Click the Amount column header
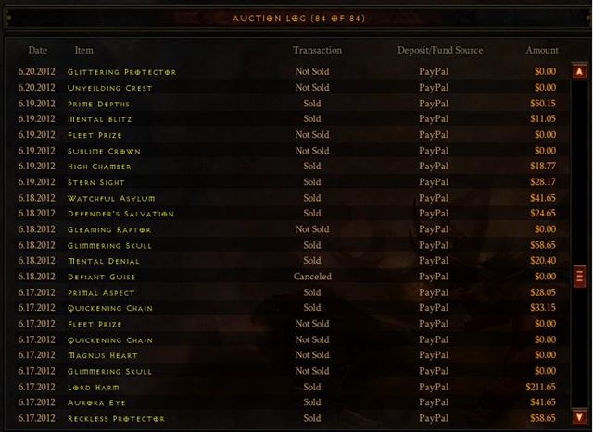 coord(542,50)
